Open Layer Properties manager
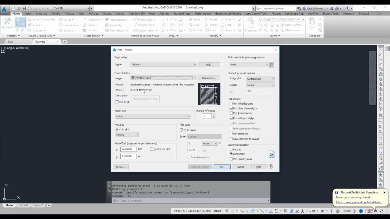The width and height of the screenshot is (390, 219). (251, 24)
